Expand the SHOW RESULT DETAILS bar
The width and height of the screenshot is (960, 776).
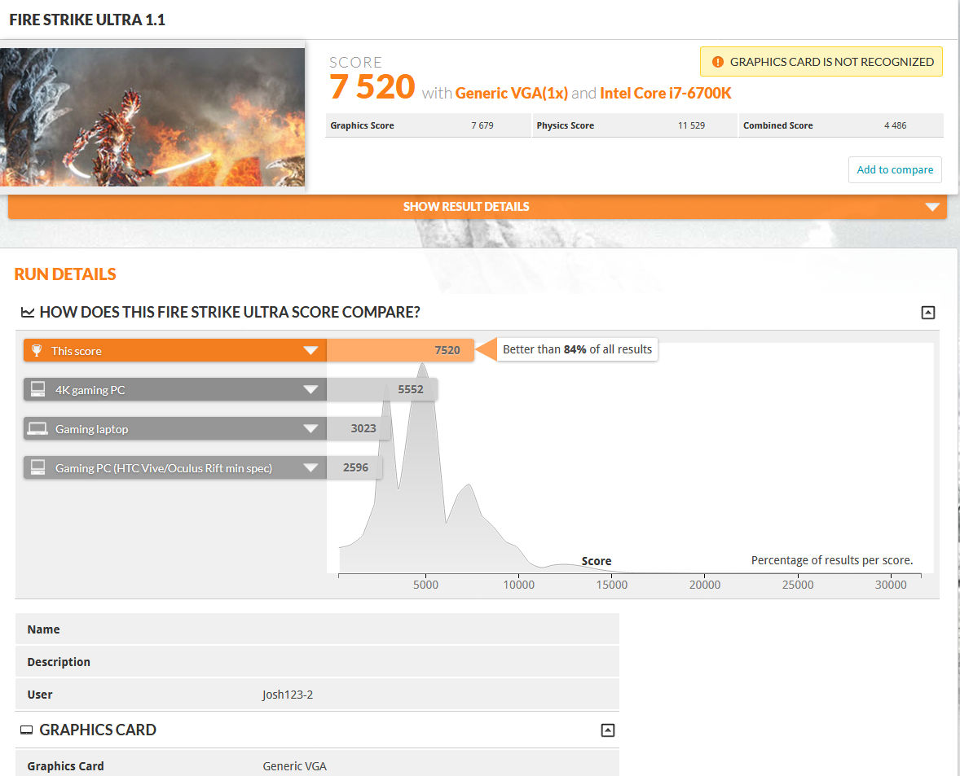pos(466,207)
